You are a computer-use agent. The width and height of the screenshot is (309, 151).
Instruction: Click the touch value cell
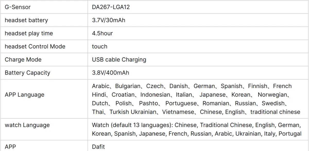pos(99,47)
